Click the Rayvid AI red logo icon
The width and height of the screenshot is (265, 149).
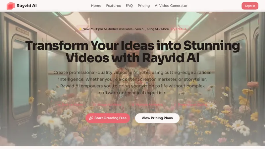11,6
